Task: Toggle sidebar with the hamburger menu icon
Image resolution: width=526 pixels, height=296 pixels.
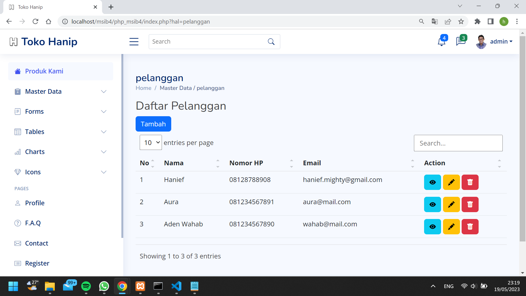Action: pos(134,42)
